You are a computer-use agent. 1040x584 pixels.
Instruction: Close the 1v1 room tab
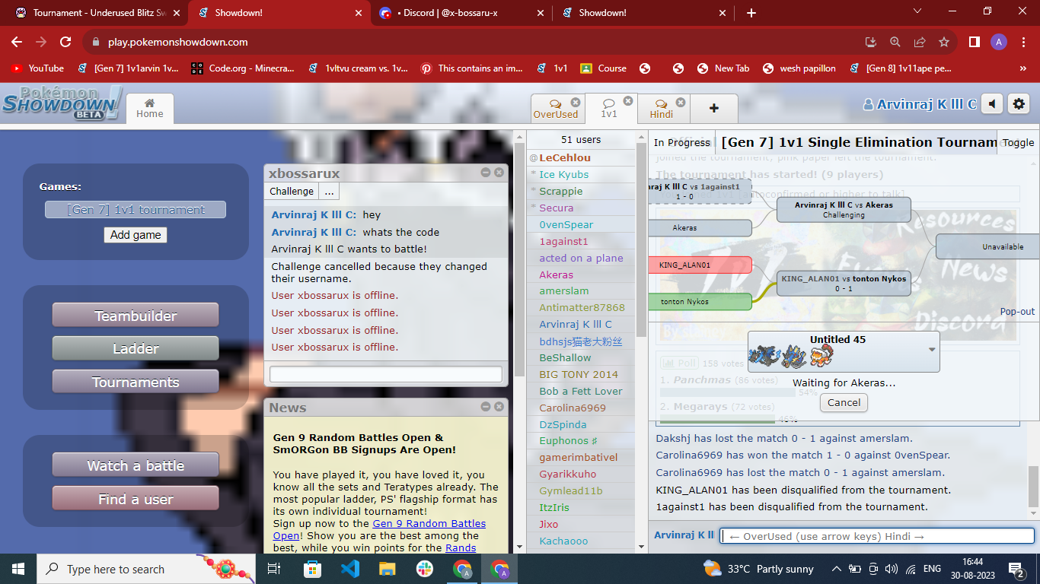628,100
